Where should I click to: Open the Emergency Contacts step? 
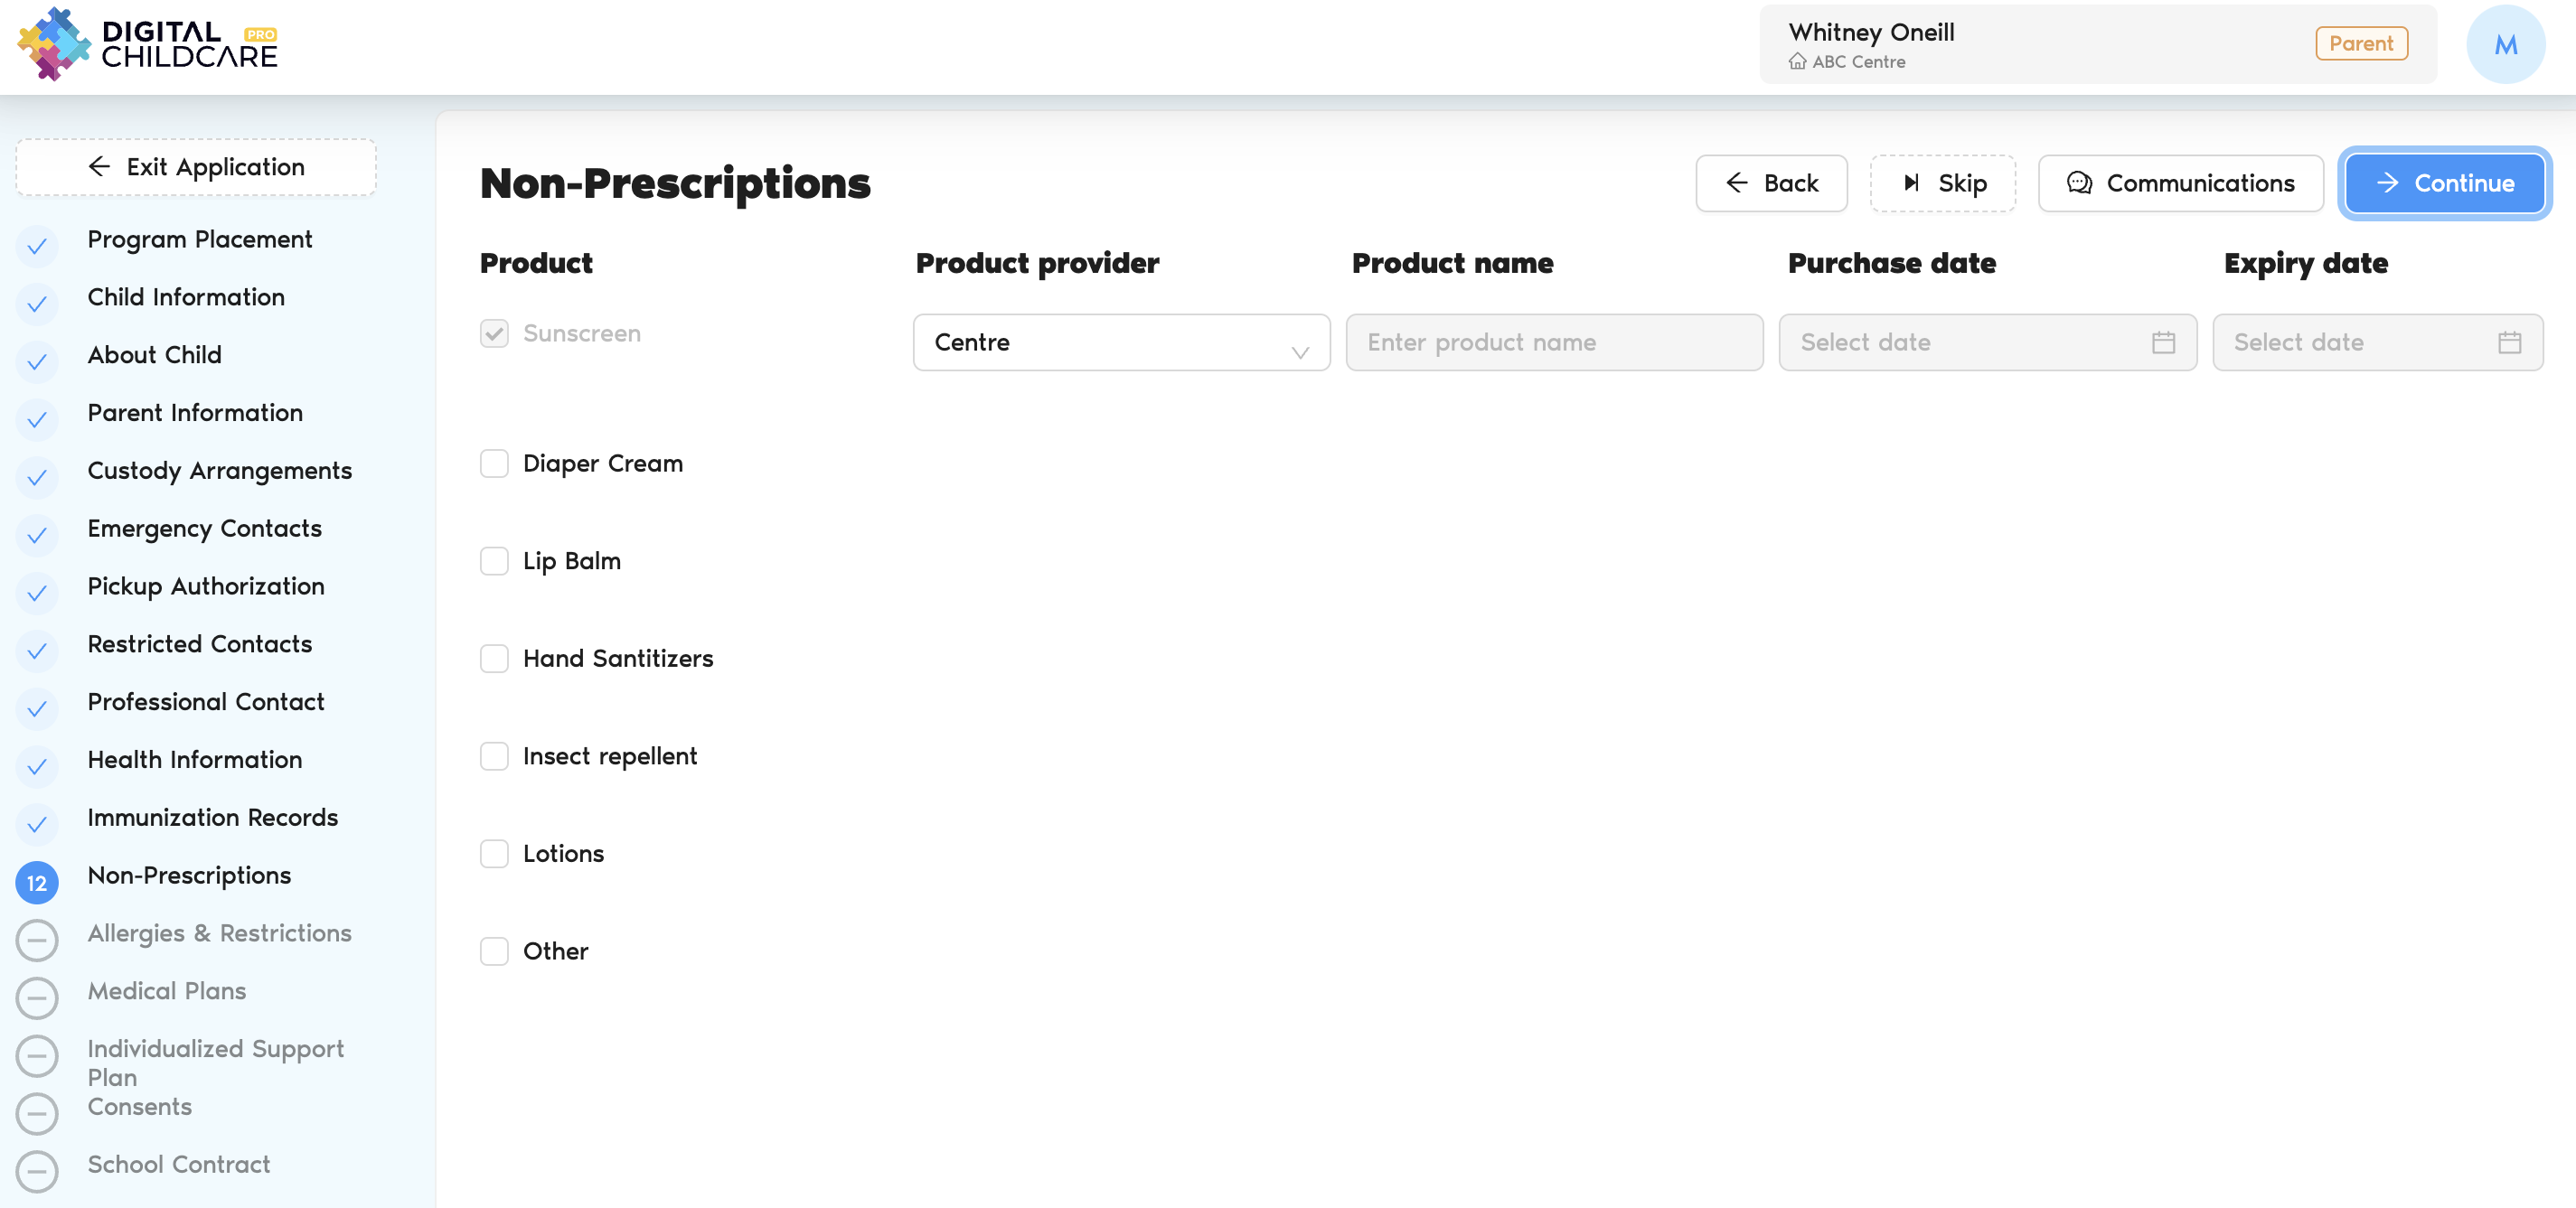click(x=204, y=529)
